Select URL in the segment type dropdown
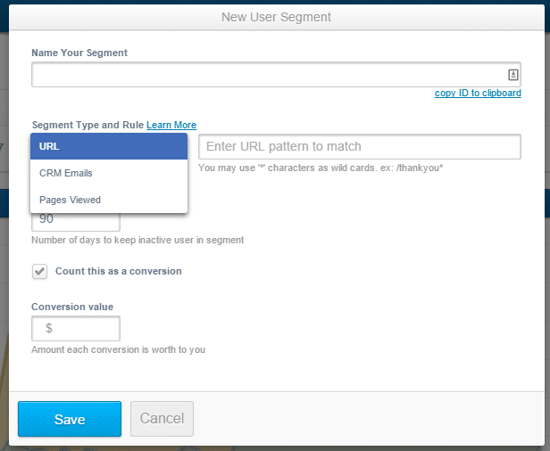 [x=109, y=146]
